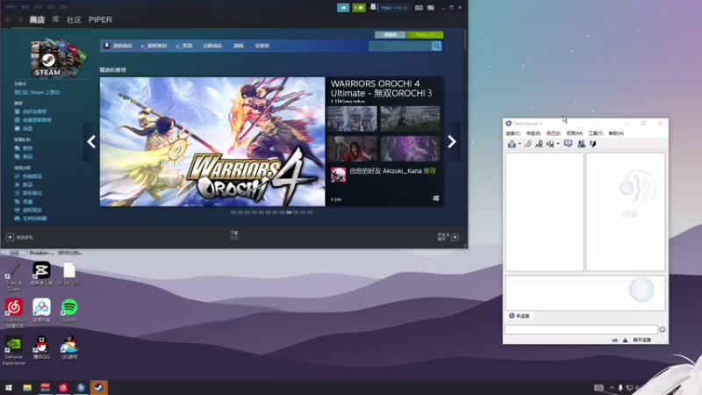Click the grey wishlist button beside cart
702x395 pixels.
click(390, 35)
